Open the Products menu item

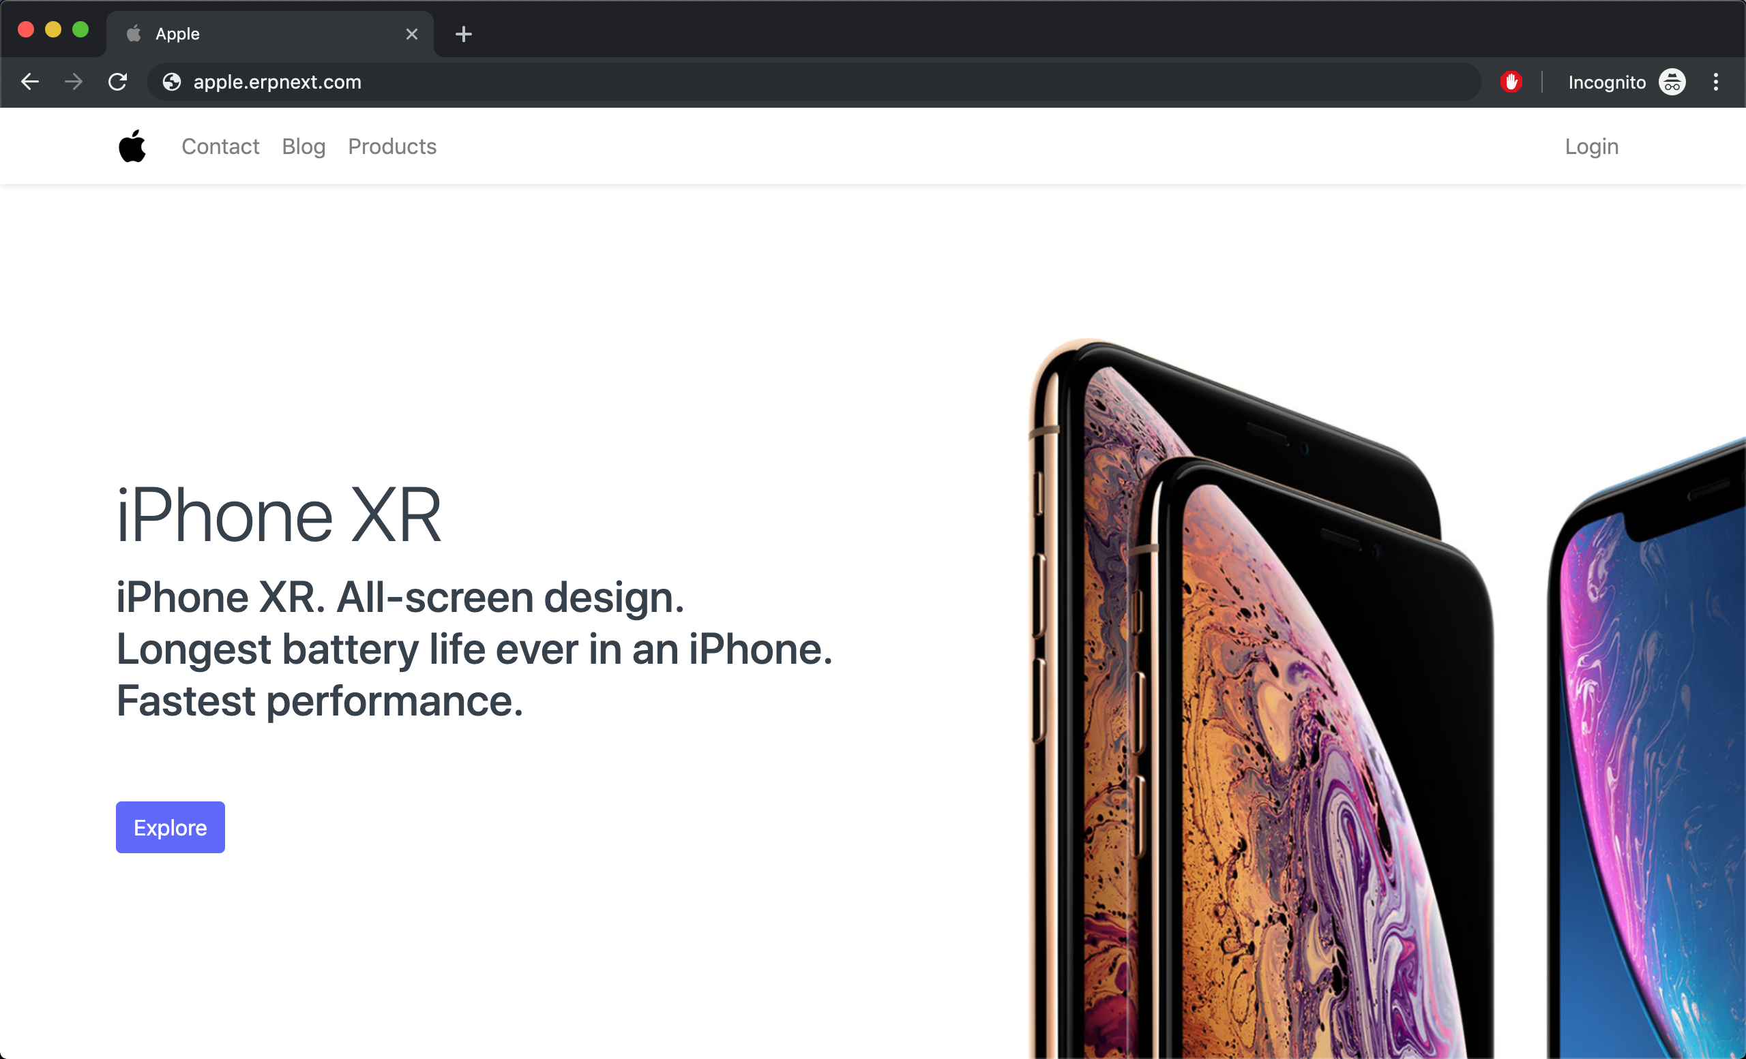(x=391, y=146)
